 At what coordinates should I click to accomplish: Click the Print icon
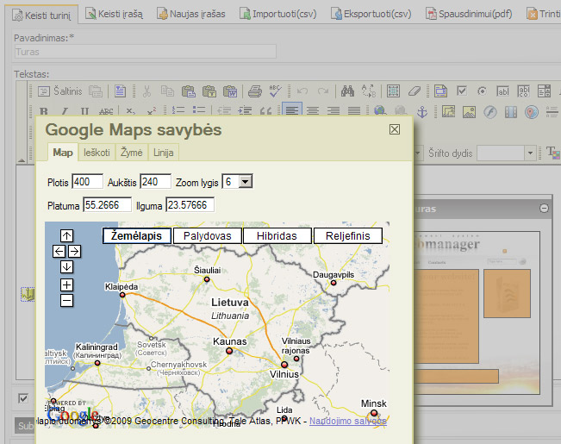pyautogui.click(x=255, y=91)
